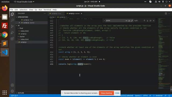
Task: Launch Sublime Text from the dock
Action: pyautogui.click(x=5, y=43)
